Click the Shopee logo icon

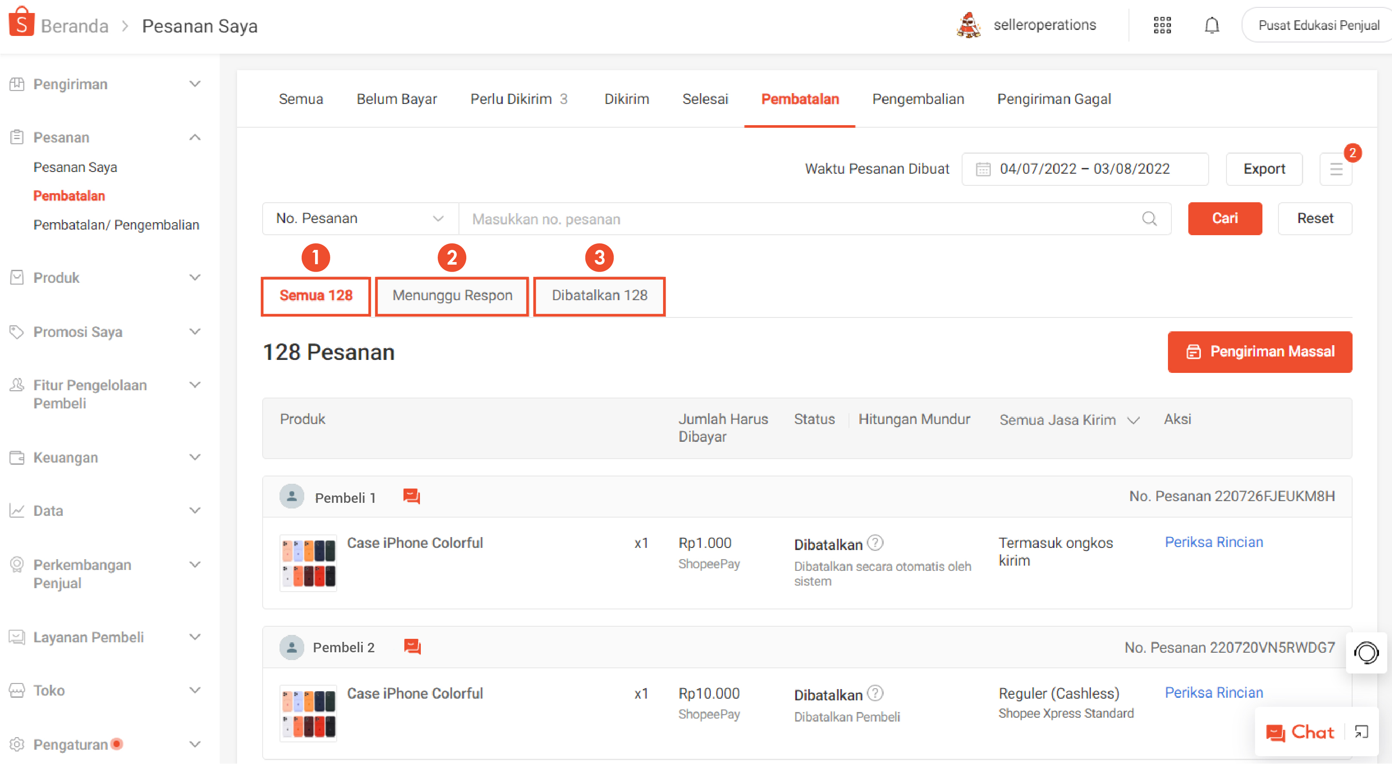pos(21,23)
